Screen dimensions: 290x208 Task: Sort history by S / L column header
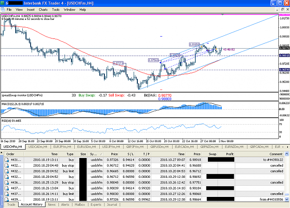pos(128,154)
